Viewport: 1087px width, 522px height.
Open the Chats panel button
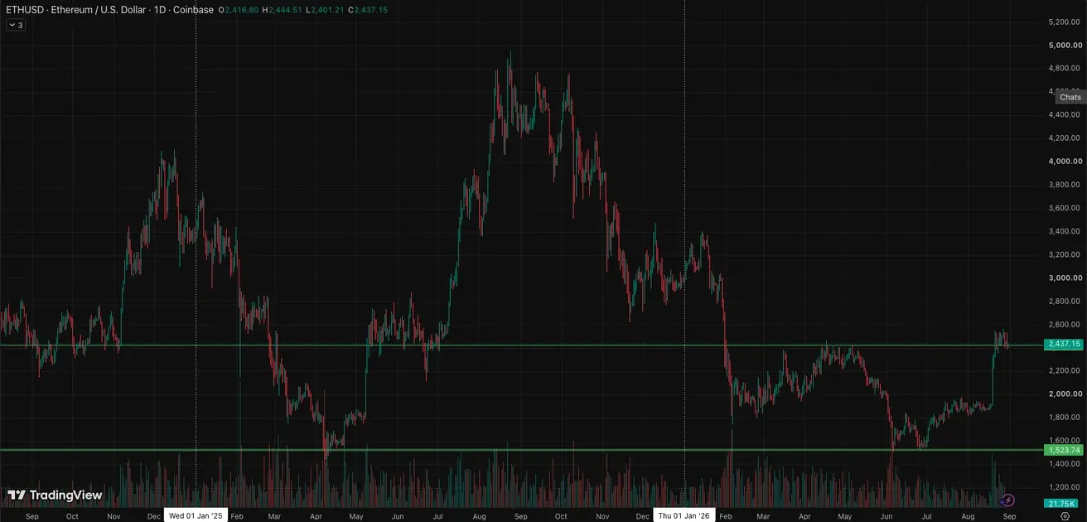[x=1070, y=97]
